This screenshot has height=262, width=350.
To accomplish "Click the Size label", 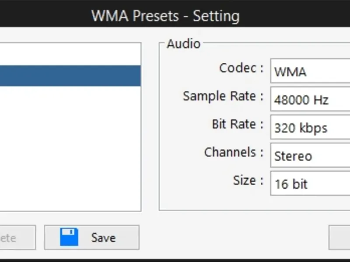I will [248, 180].
